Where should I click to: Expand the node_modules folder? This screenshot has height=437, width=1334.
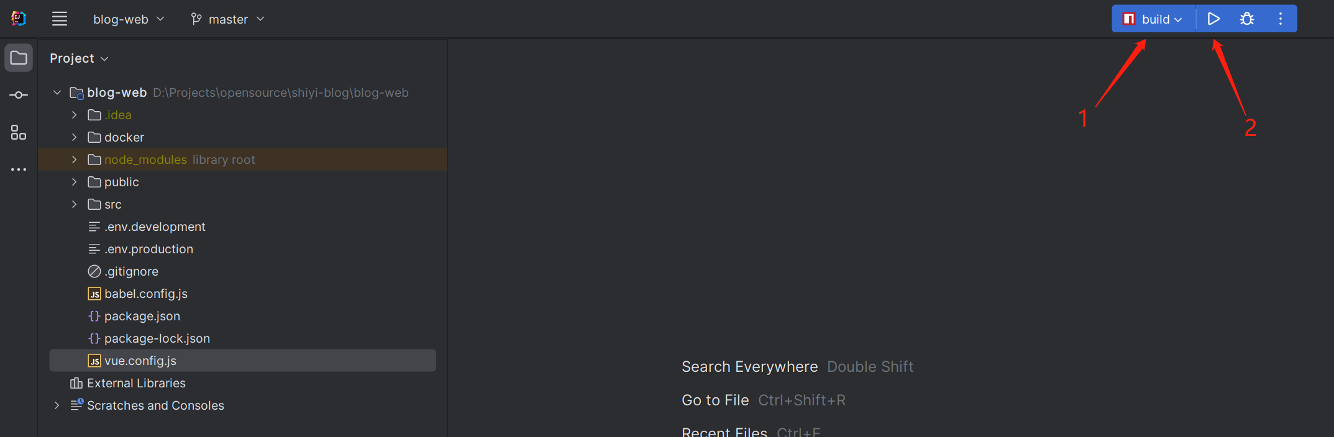click(75, 160)
